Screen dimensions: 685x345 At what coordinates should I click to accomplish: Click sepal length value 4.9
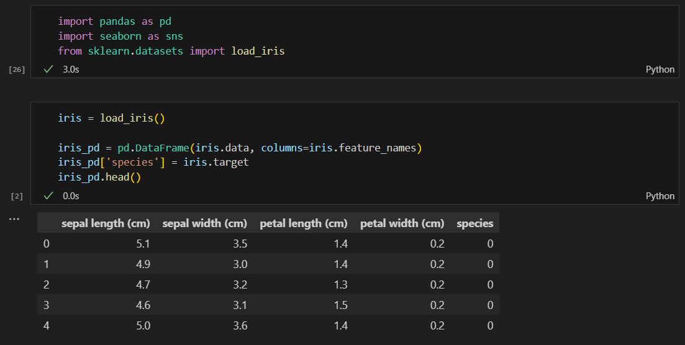pyautogui.click(x=143, y=264)
